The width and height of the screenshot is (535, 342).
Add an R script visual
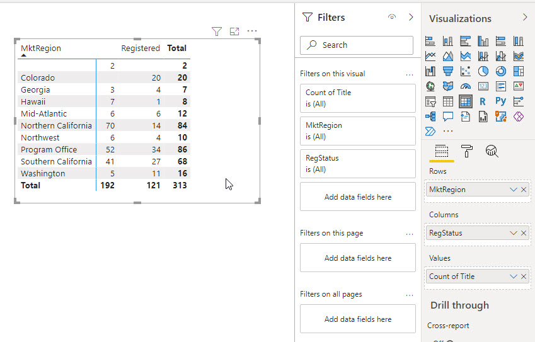[483, 101]
